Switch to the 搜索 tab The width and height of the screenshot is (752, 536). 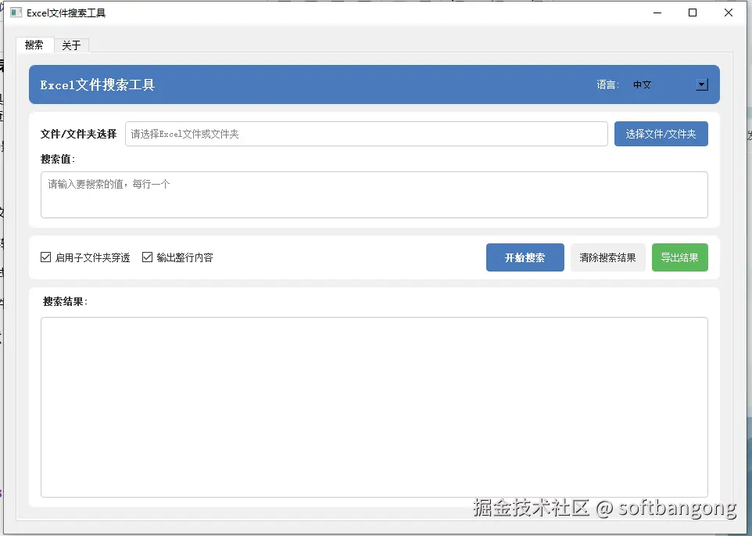(x=34, y=45)
